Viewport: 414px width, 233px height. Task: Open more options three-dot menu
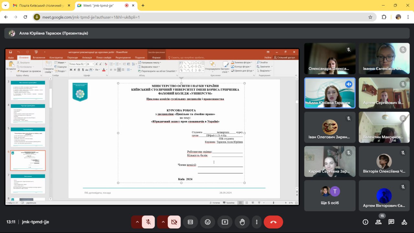[256, 222]
